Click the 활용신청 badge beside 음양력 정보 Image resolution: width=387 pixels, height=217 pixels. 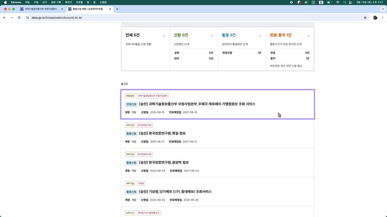pos(131,163)
